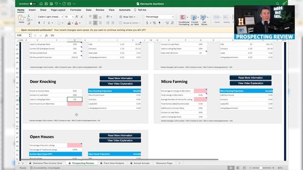Switch to the Draw tab
303x170 pixels.
[43, 10]
